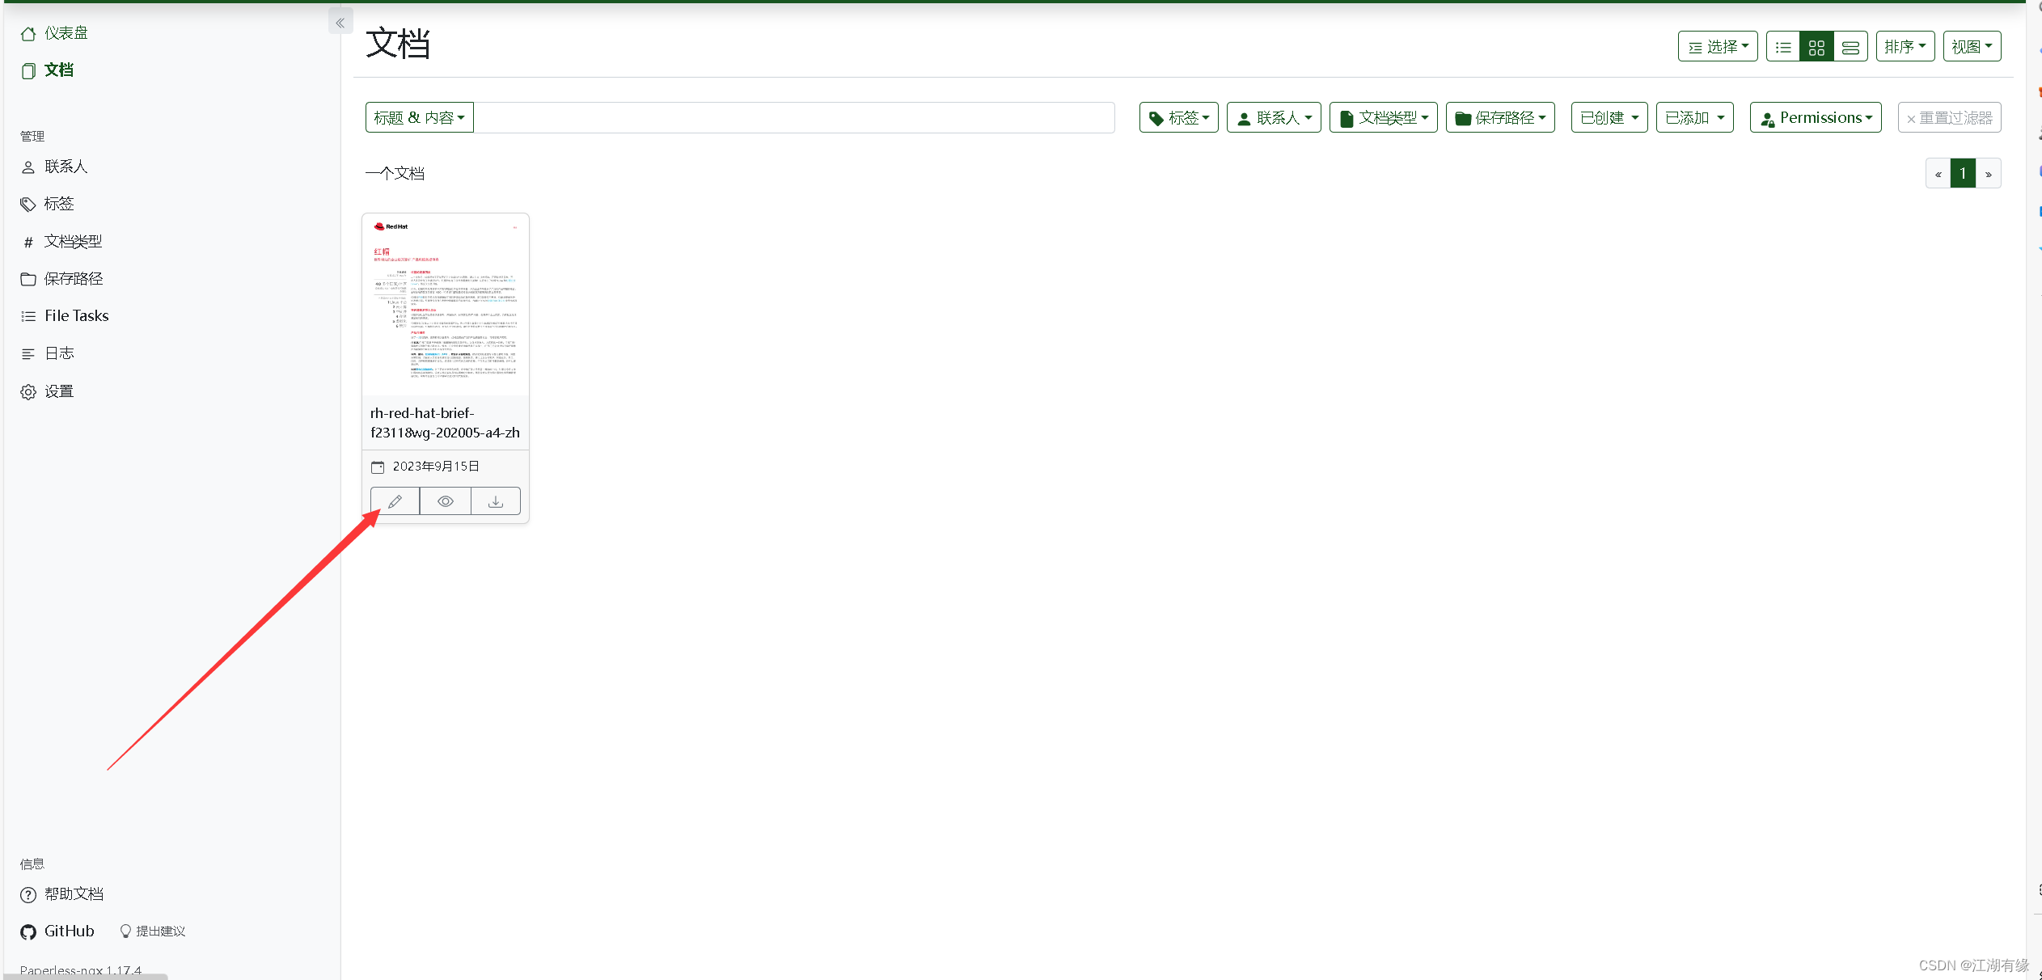Viewport: 2042px width, 980px height.
Task: Expand the Sort (排序) dropdown
Action: tap(1905, 47)
